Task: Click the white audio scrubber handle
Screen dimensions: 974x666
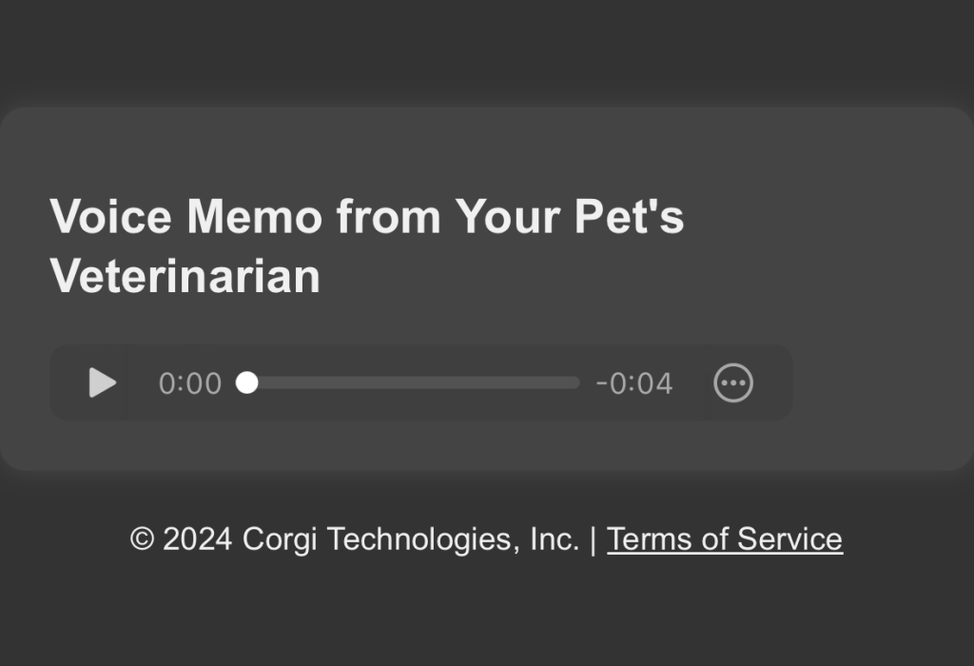Action: tap(247, 382)
